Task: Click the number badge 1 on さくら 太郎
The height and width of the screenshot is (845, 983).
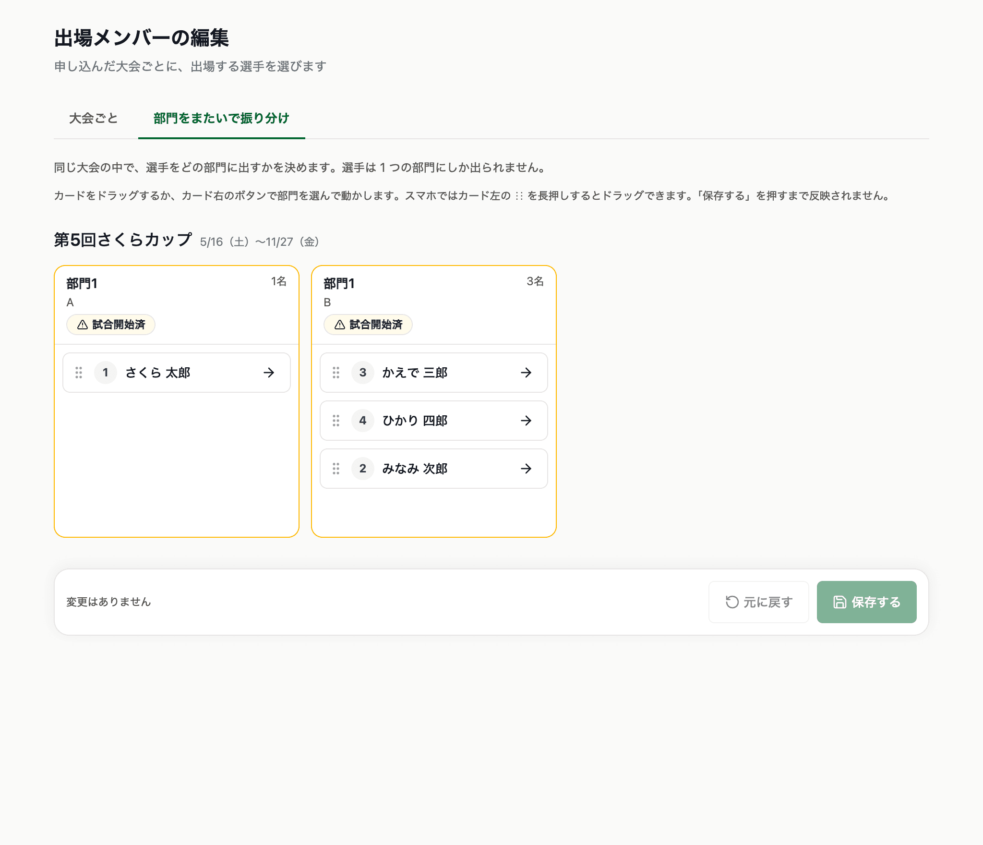Action: (106, 373)
